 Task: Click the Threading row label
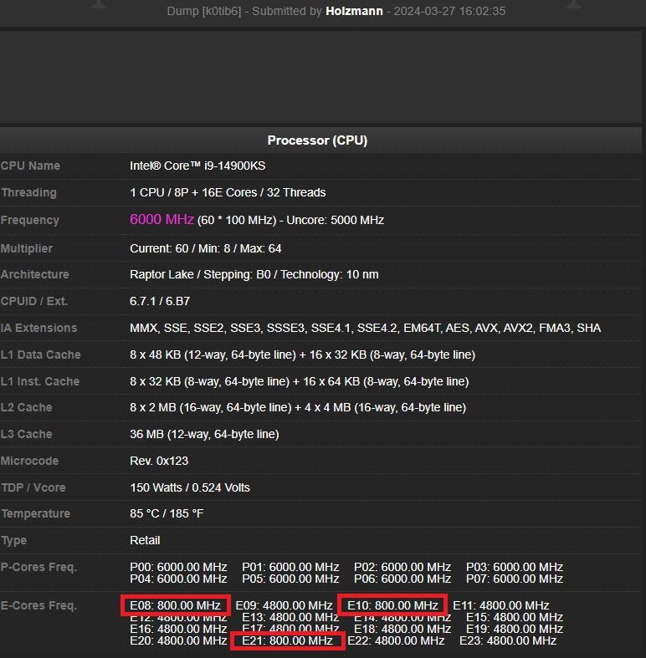(x=28, y=192)
